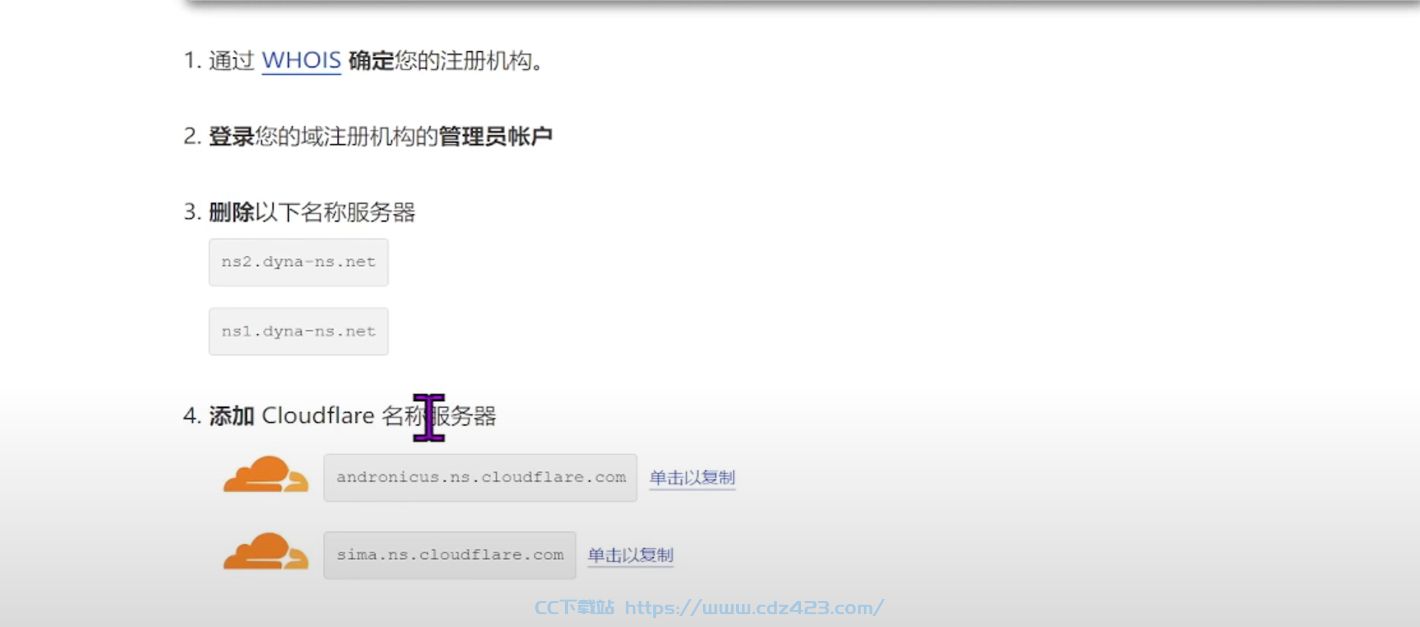
Task: Click Cloudflare cloud icon beside sima nameserver
Action: coord(266,551)
